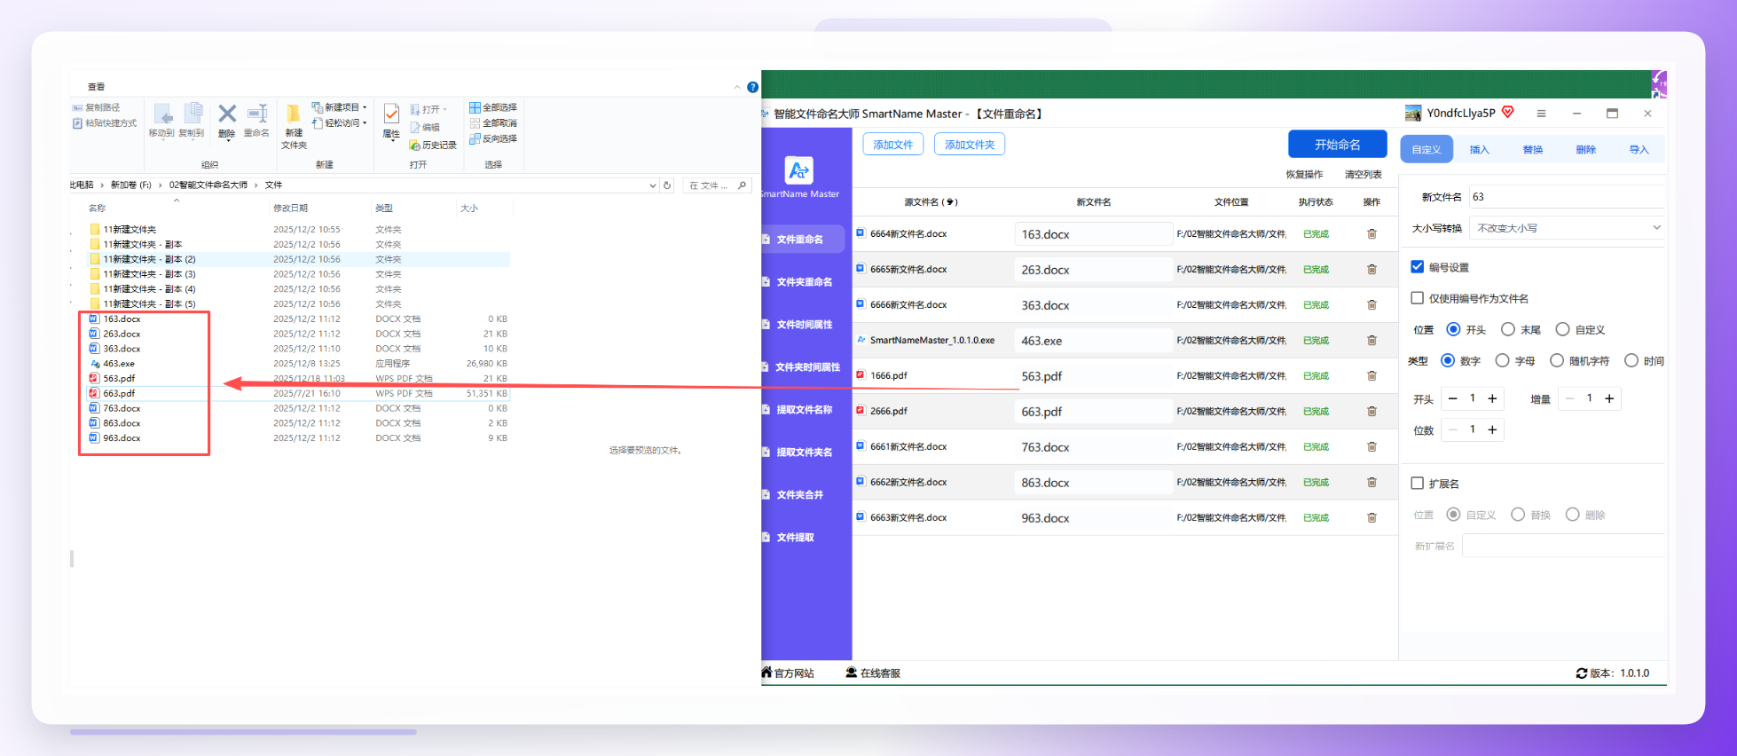
Task: Select the 末尾 position radio button
Action: 1507,329
